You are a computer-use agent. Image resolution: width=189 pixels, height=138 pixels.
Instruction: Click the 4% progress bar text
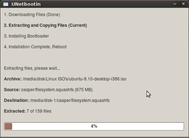(94, 126)
